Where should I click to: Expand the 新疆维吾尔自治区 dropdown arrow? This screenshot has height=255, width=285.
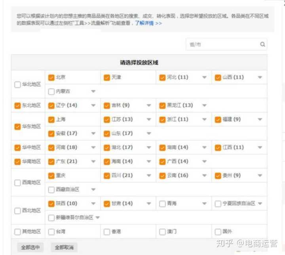point(97,218)
